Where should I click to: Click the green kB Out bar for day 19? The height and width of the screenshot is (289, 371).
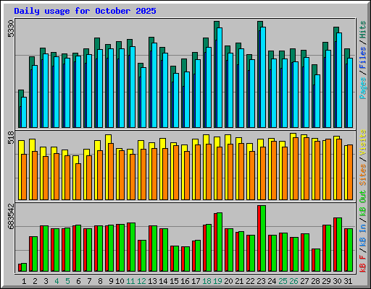point(220,242)
